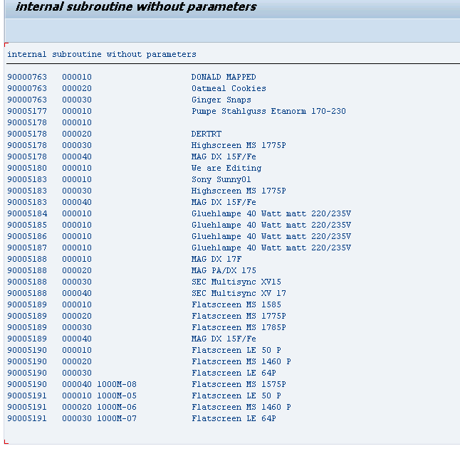The image size is (460, 451).
Task: Click document number 90005180
Action: (x=27, y=168)
